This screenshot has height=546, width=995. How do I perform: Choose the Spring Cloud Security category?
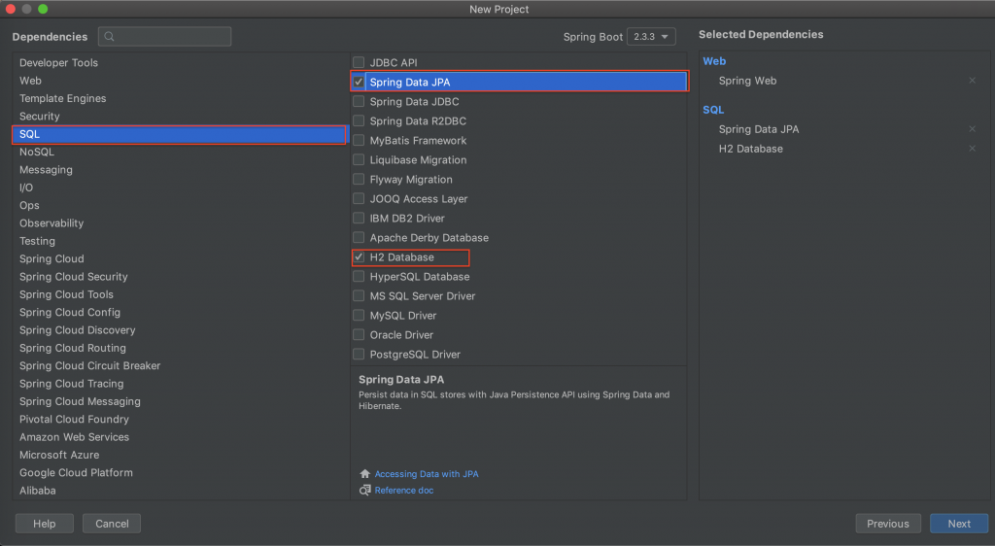click(73, 277)
